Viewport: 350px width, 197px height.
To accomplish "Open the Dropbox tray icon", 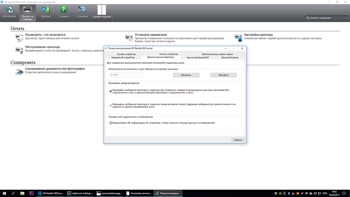I will [x=276, y=193].
